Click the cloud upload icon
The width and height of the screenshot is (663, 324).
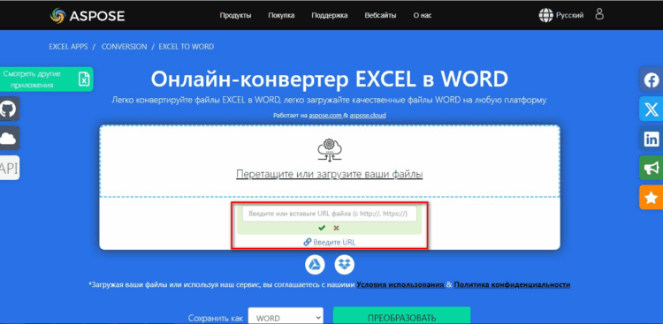(330, 150)
